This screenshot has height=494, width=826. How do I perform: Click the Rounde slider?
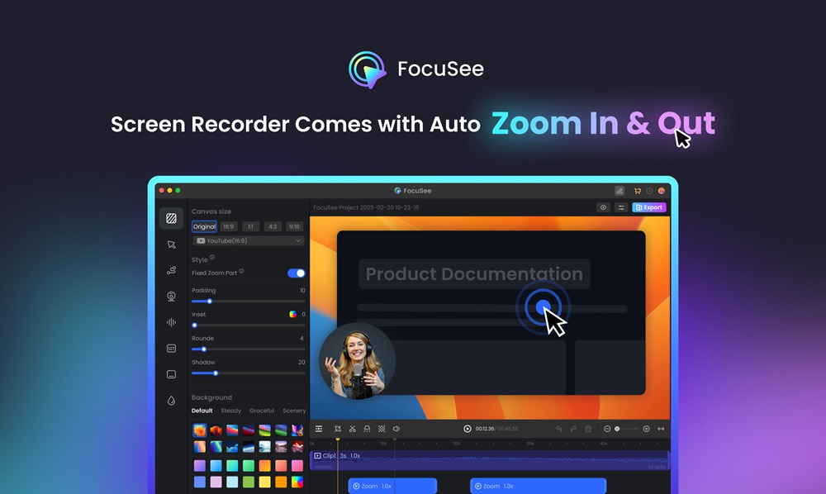pyautogui.click(x=248, y=349)
